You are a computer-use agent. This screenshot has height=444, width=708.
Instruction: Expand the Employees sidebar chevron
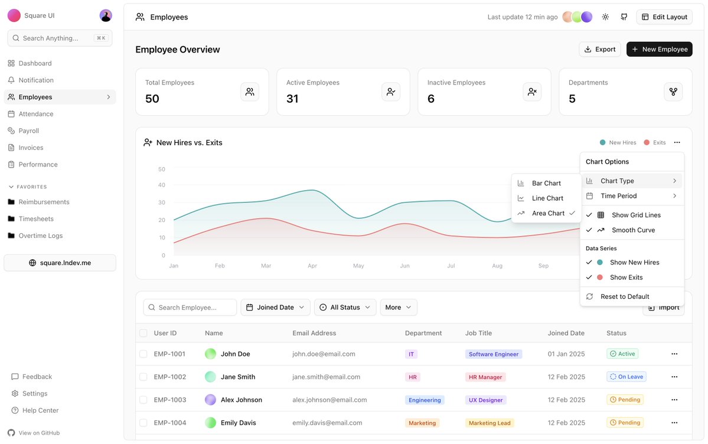click(x=109, y=97)
